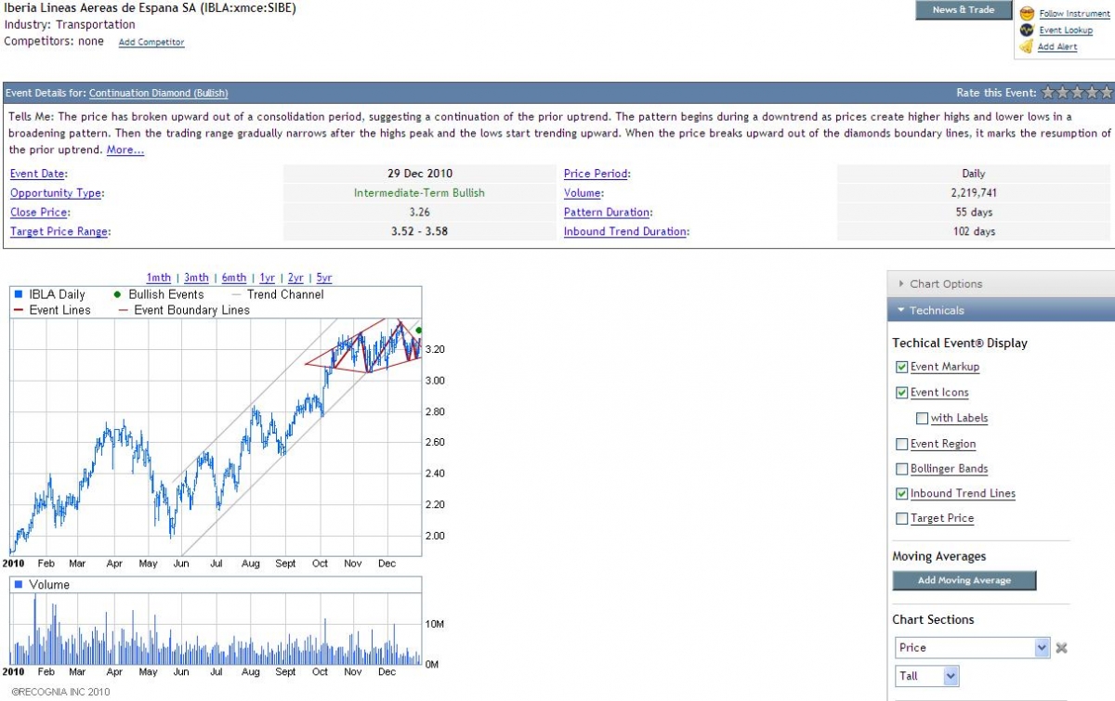Remove the Price chart section with X
The height and width of the screenshot is (701, 1115).
[x=1062, y=648]
